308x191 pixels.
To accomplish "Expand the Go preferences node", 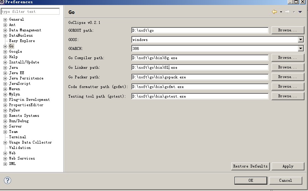I will pyautogui.click(x=5, y=46).
